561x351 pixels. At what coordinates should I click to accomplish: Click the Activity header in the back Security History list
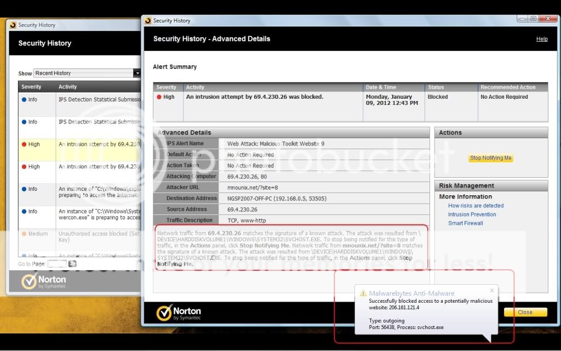click(99, 87)
